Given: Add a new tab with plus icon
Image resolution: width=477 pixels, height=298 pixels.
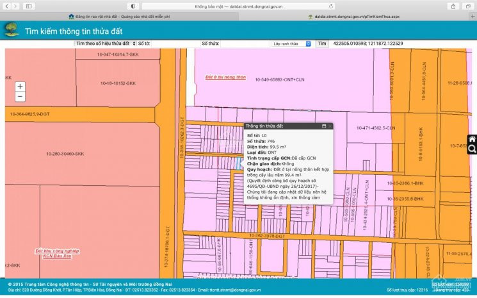Looking at the screenshot, I should [x=473, y=17].
